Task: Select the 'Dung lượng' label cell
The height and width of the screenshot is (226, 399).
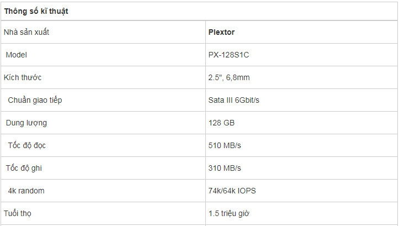Action: coord(103,123)
